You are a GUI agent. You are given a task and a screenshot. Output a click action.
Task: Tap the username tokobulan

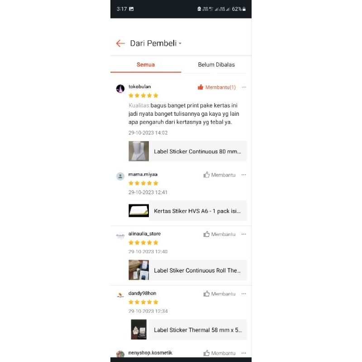pyautogui.click(x=139, y=86)
